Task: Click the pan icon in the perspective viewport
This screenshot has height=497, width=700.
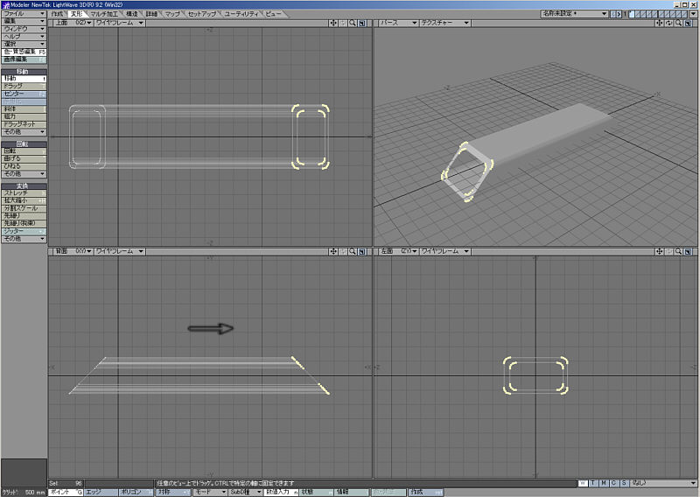Action: 660,23
